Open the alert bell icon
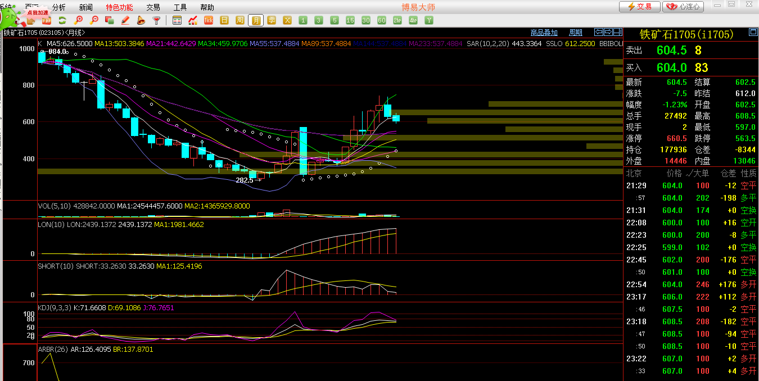Viewport: 759px width, 381px height. coord(141,20)
